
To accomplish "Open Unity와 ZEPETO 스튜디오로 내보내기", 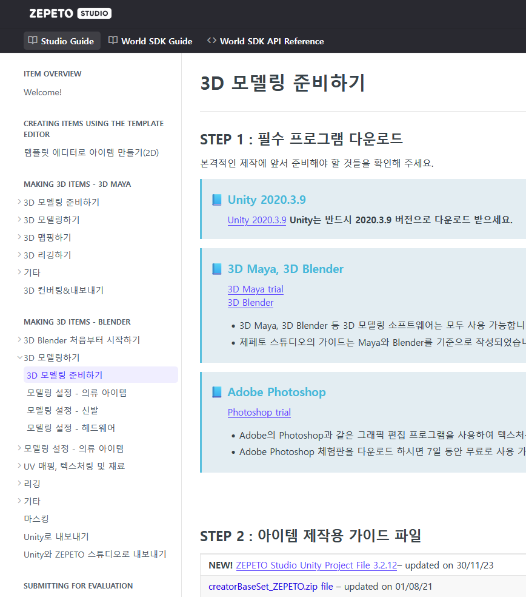I will tap(95, 555).
